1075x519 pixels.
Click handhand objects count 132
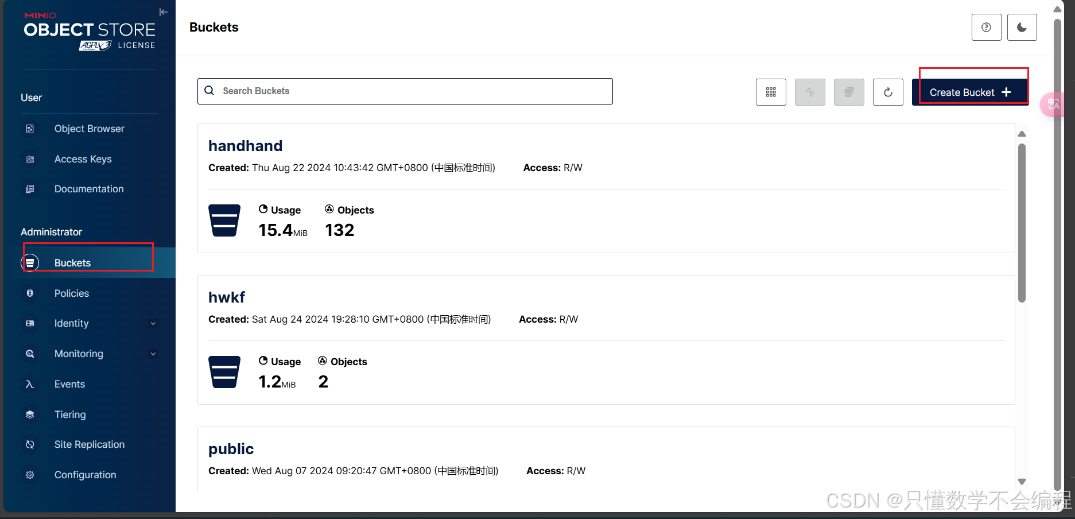[340, 230]
